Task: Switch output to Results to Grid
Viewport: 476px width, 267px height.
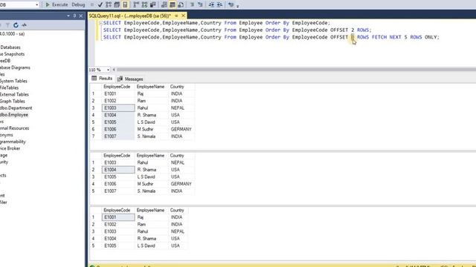Action: point(172,5)
